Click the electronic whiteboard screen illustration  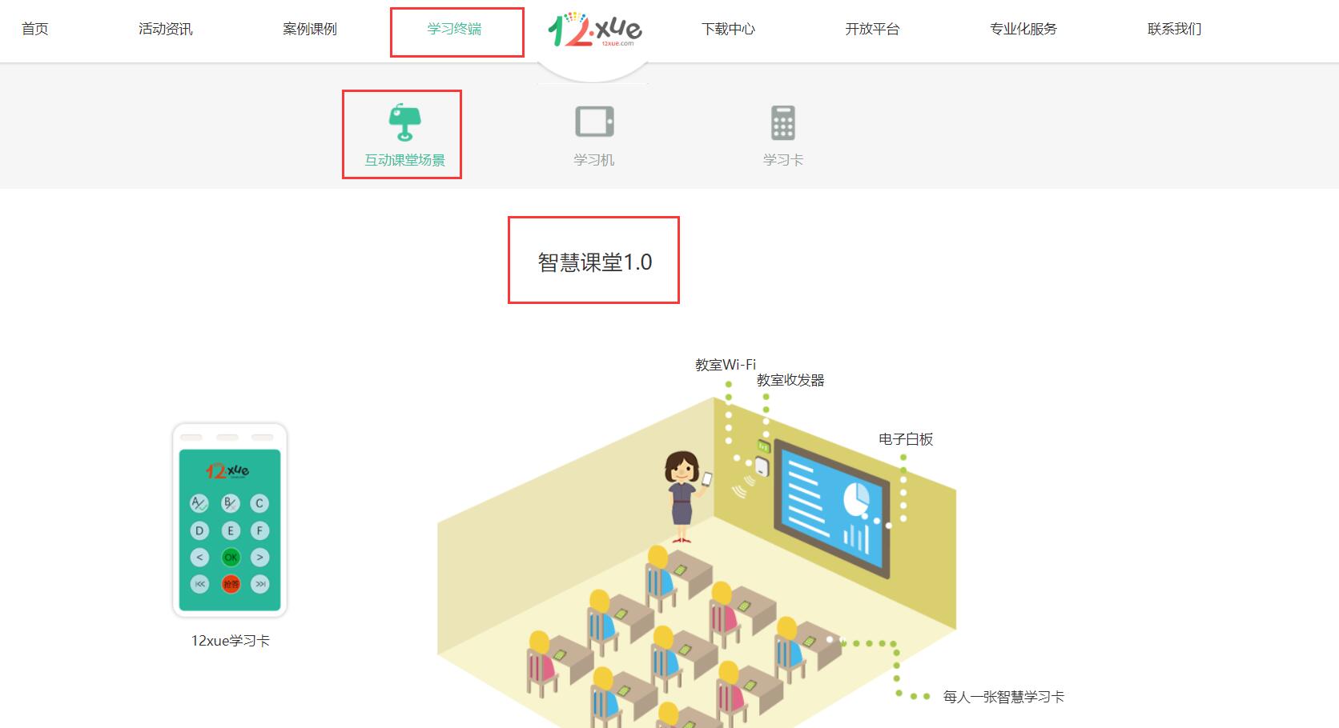832,507
